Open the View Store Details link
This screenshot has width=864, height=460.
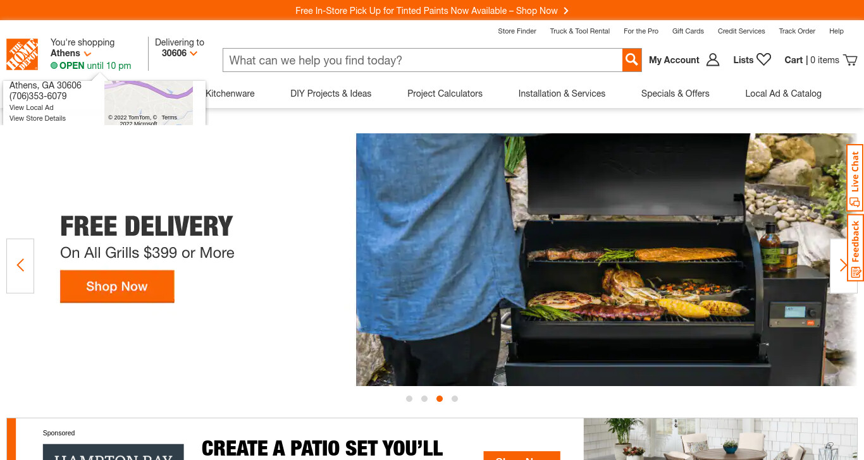click(37, 118)
